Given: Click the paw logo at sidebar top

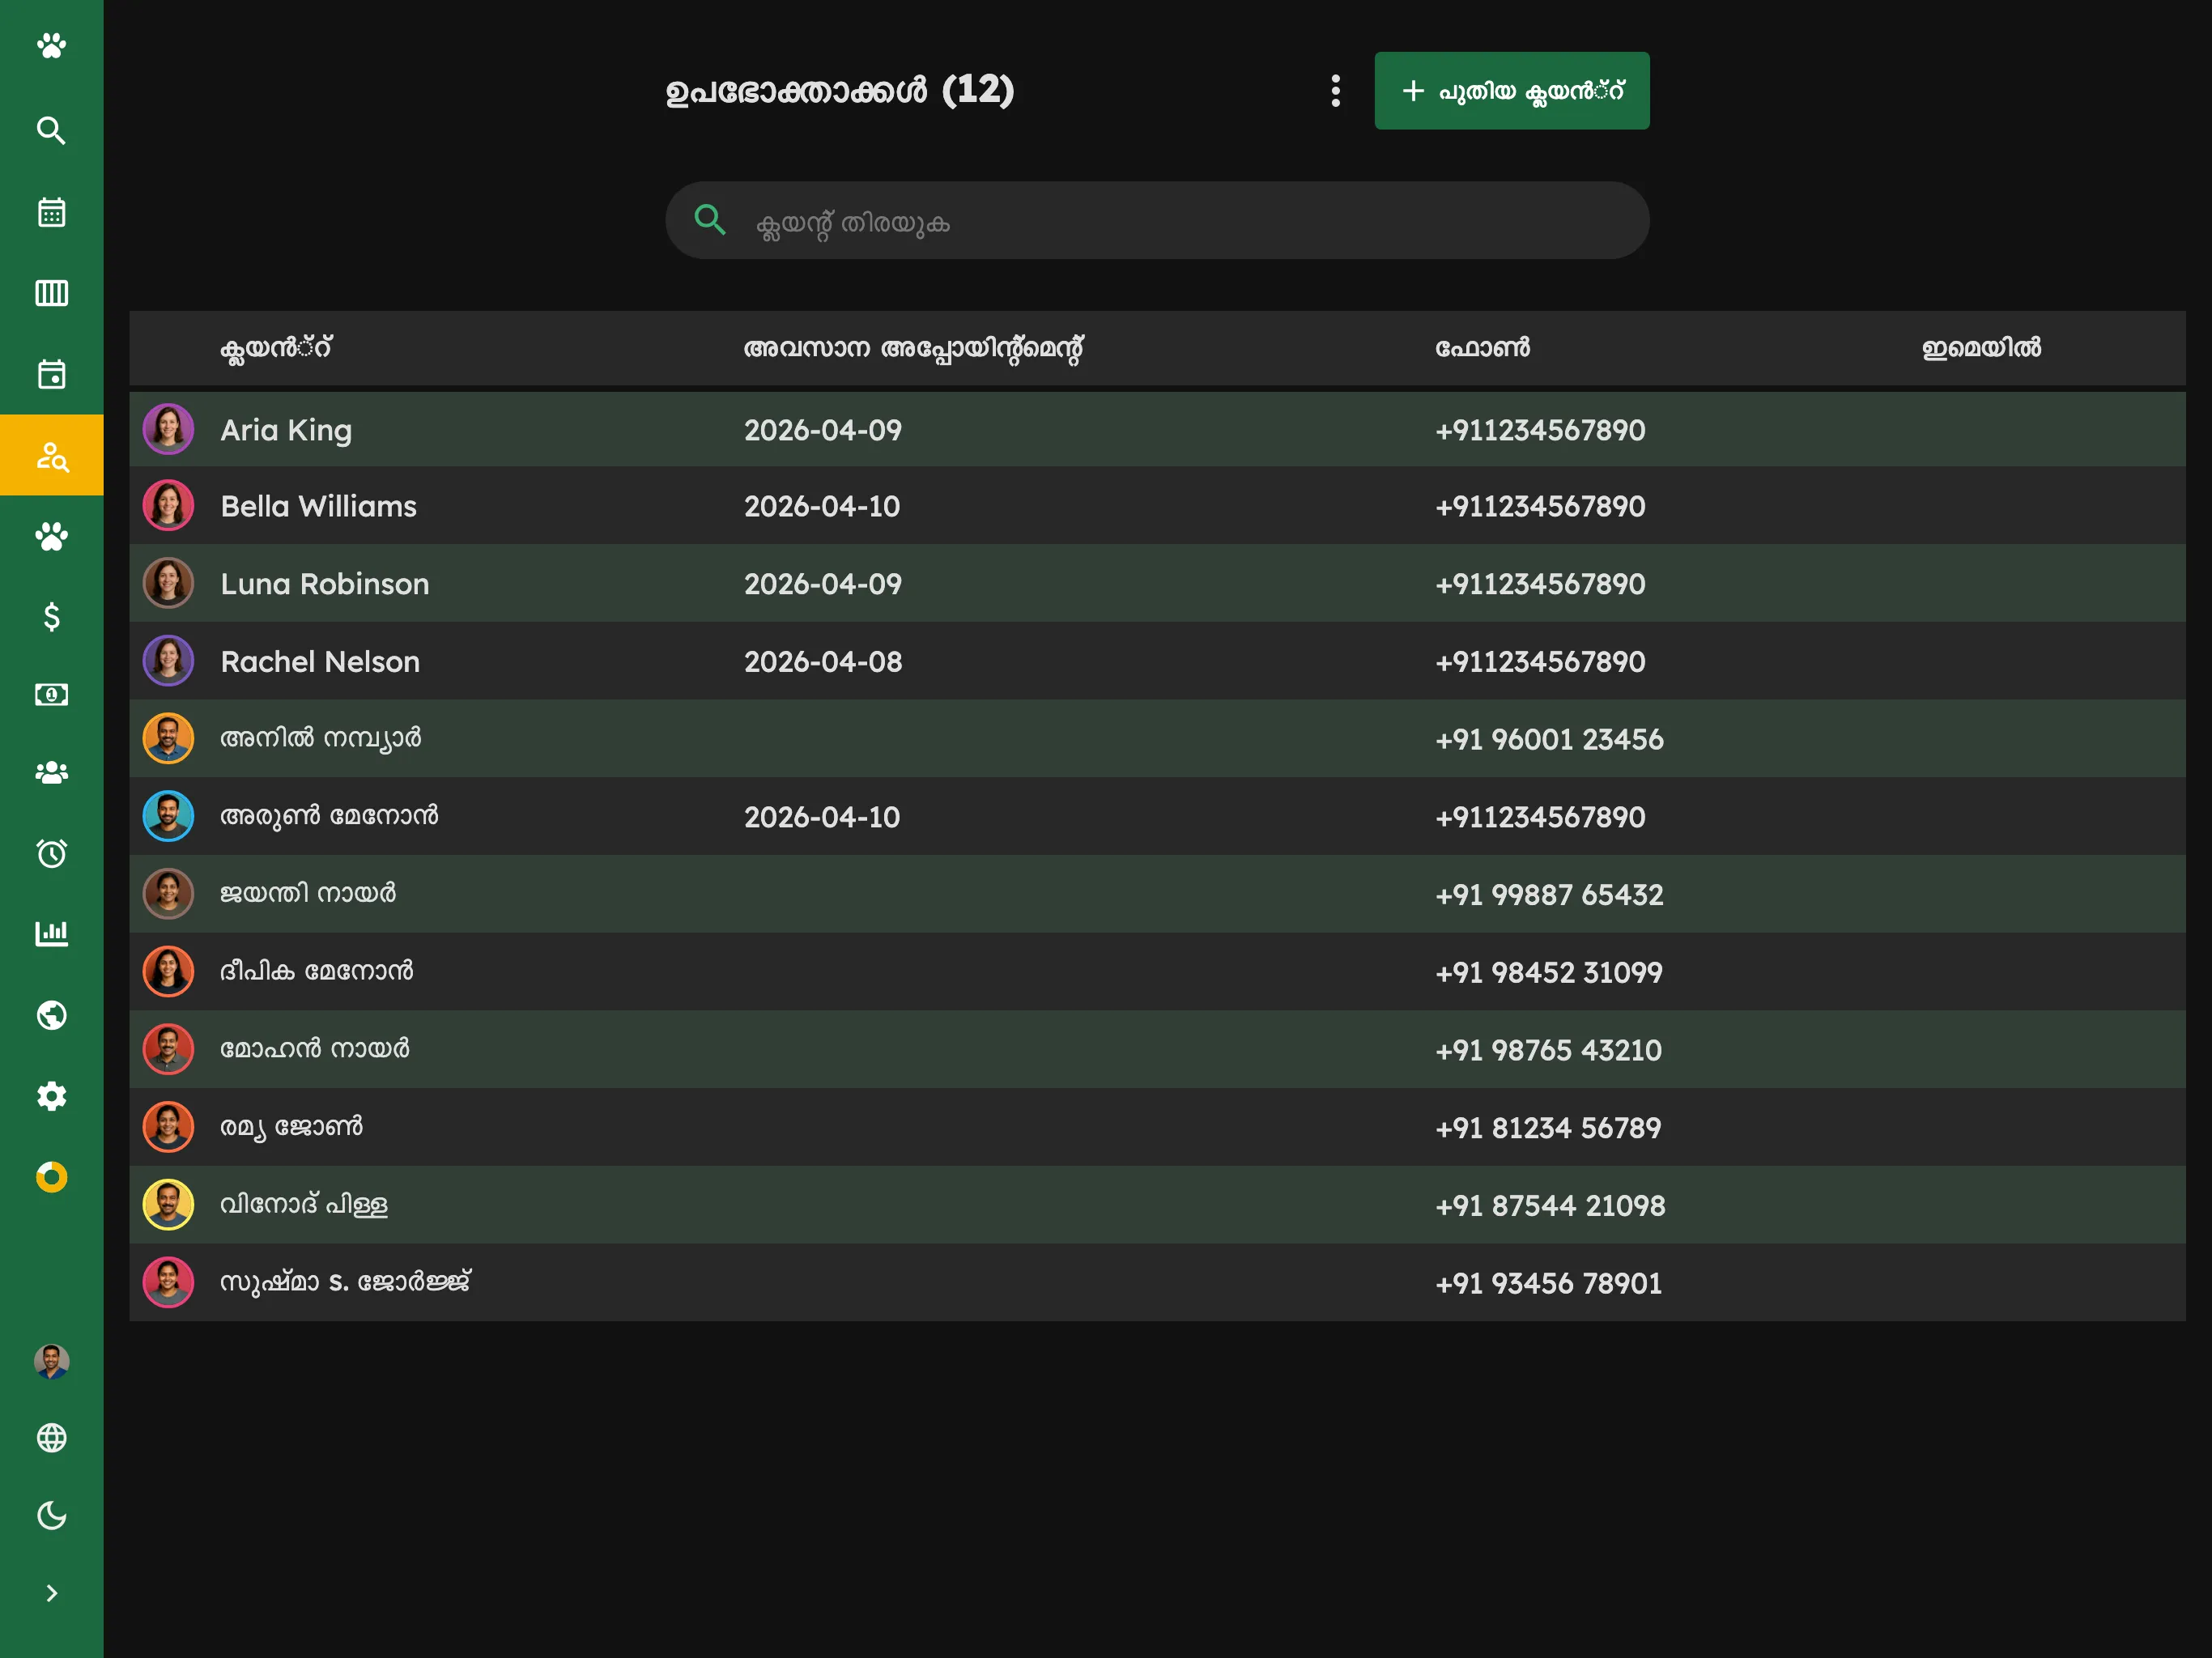Looking at the screenshot, I should tap(51, 46).
